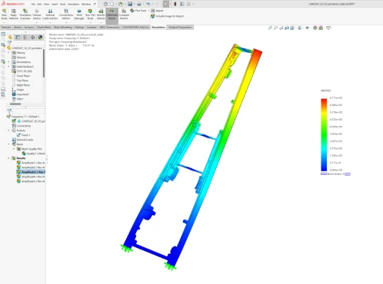
Task: Open the Edit menu
Action: pos(39,4)
